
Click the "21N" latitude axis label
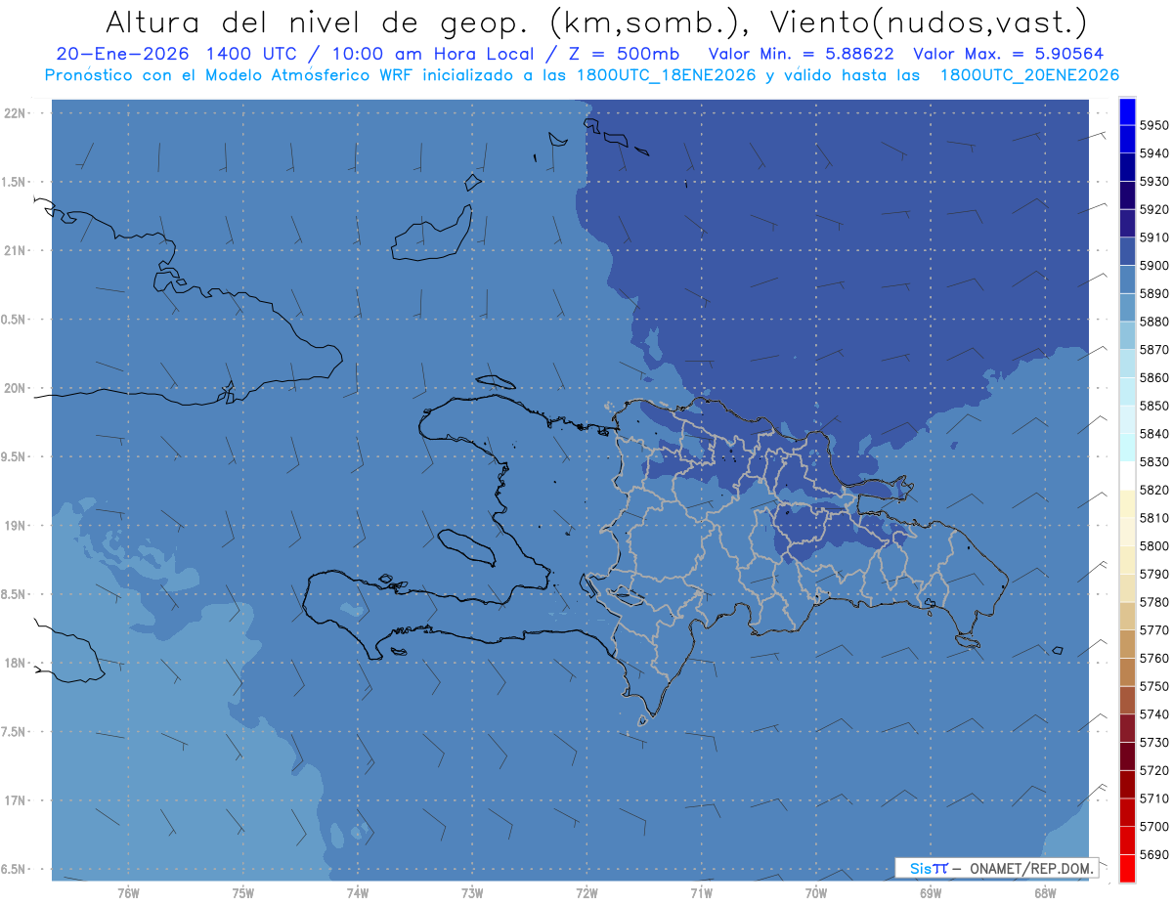[15, 250]
